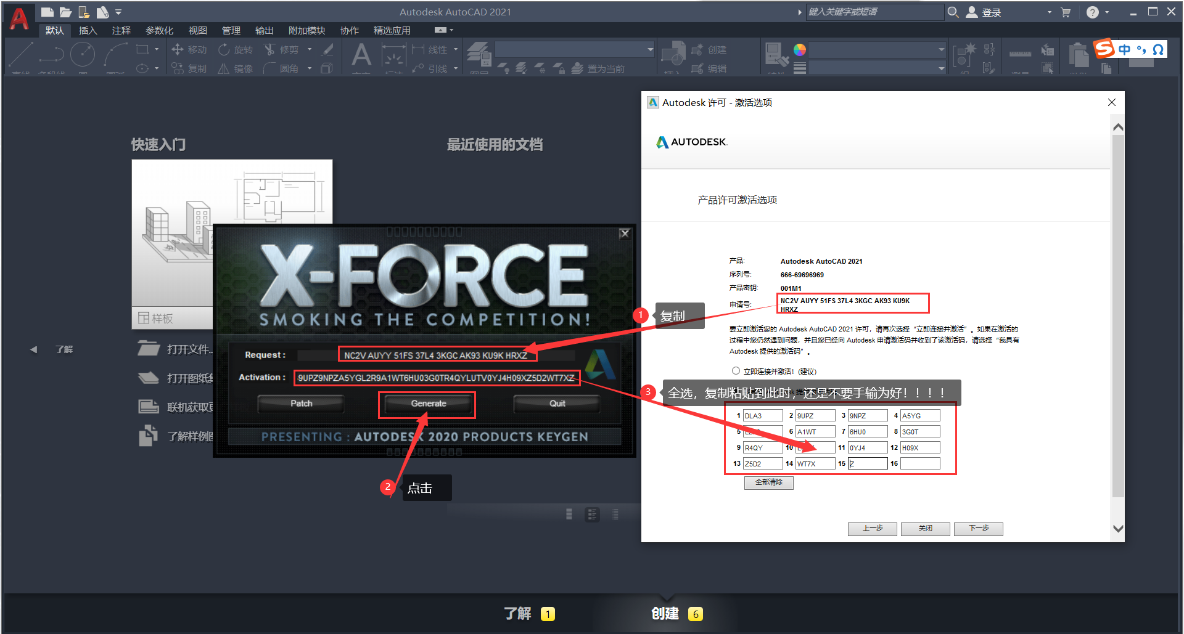The width and height of the screenshot is (1184, 634).
Task: Click Open from Web & Mobile icon
Action: coord(84,12)
